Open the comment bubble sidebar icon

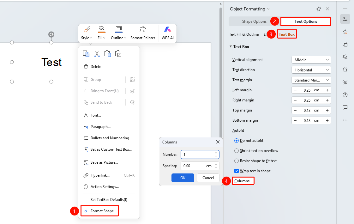tap(345, 107)
